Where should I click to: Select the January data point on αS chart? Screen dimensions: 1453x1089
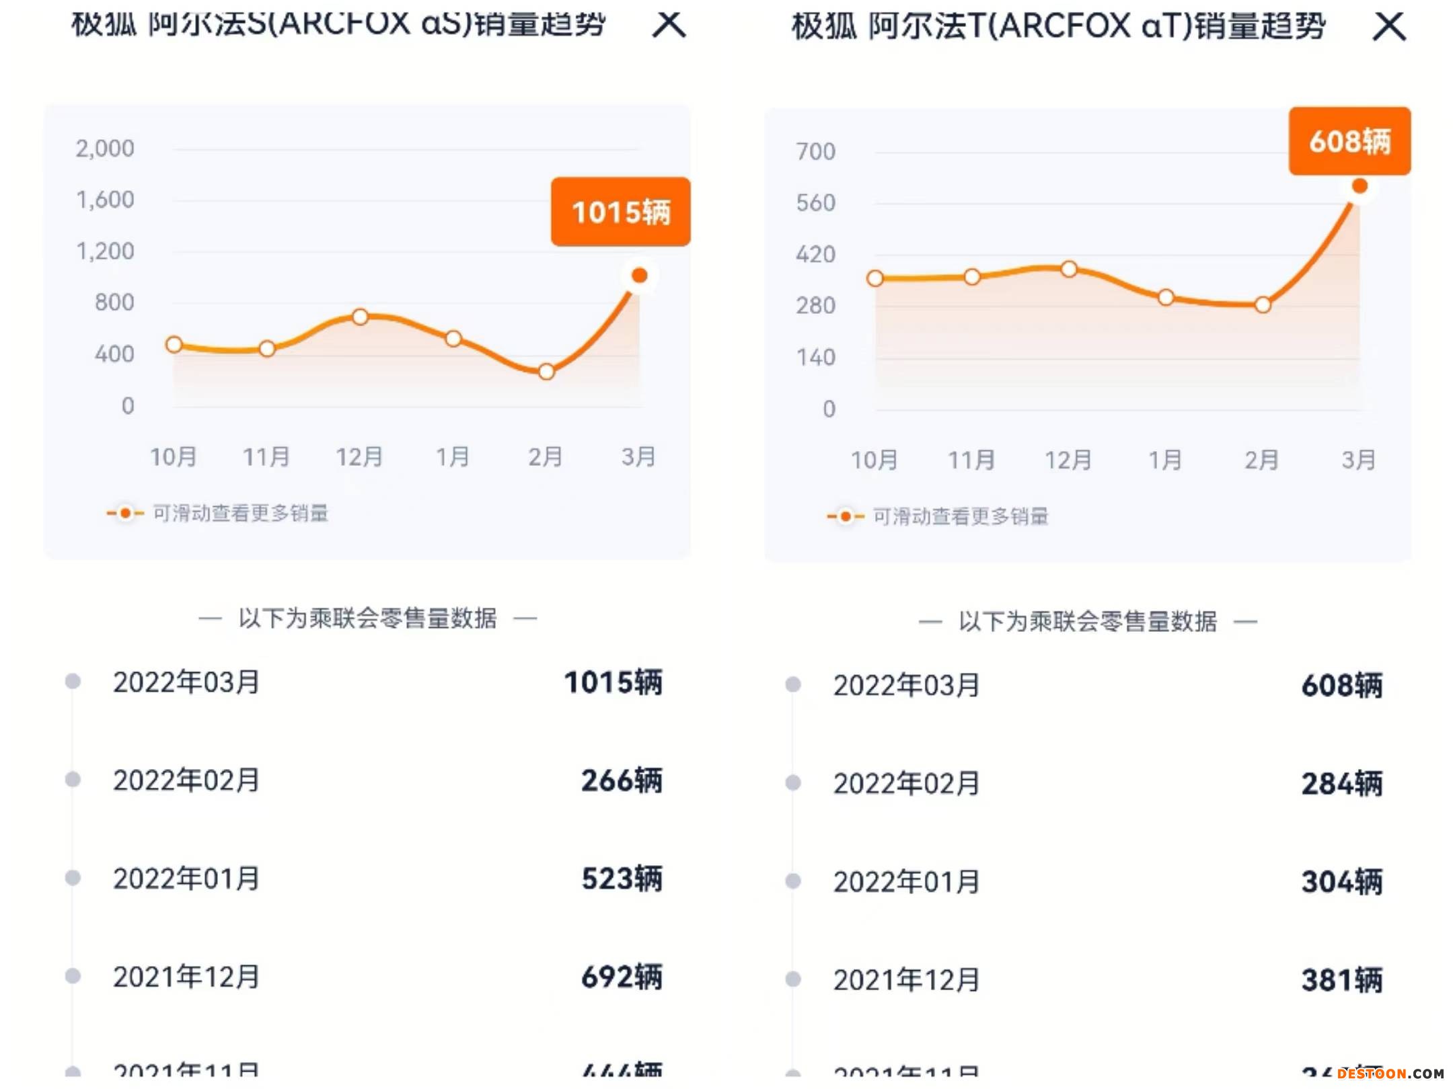click(x=453, y=338)
